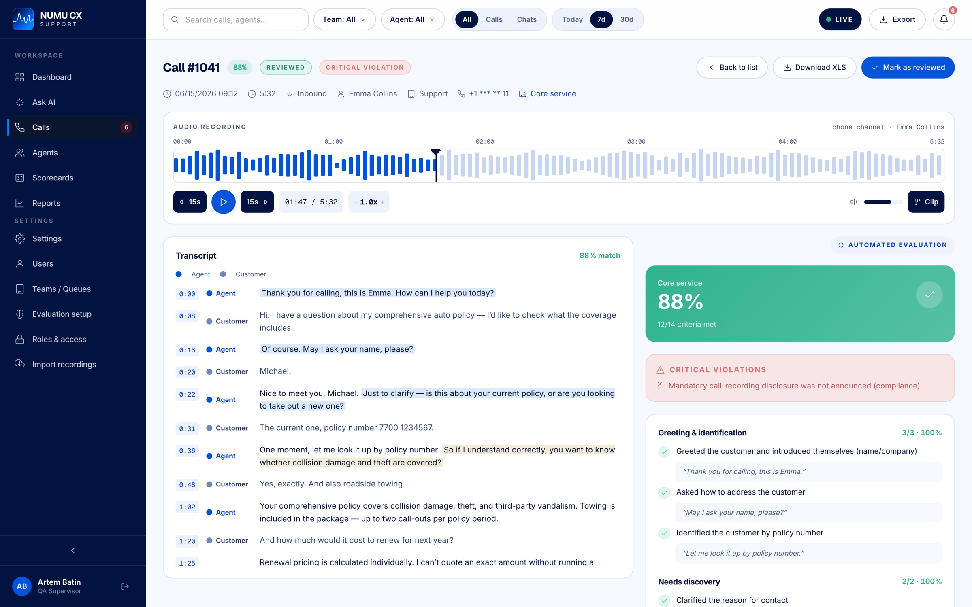Open Ask AI in the sidebar
This screenshot has height=607, width=972.
coord(73,102)
